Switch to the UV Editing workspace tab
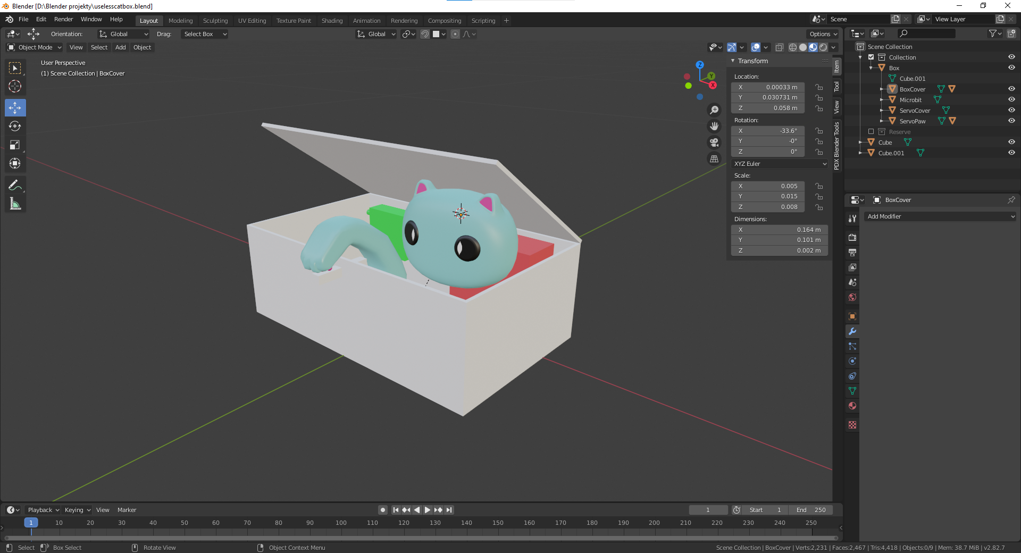 [252, 21]
